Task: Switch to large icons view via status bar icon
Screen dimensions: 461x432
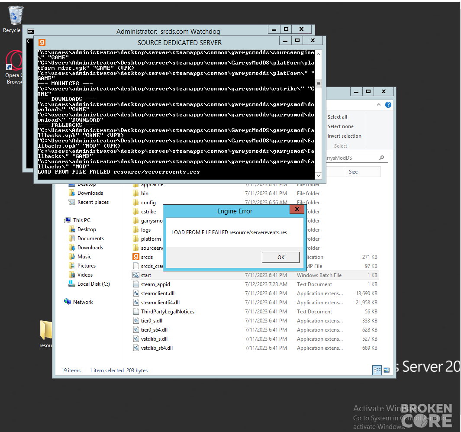Action: coord(387,370)
